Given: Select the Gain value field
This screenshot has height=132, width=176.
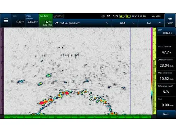Looking at the screenshot, I should [18, 20].
